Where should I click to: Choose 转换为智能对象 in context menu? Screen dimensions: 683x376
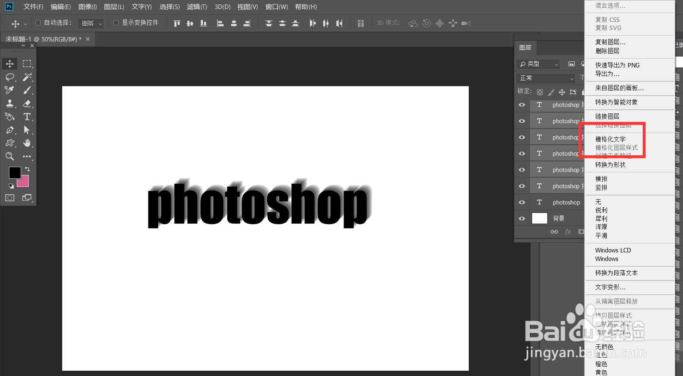[x=616, y=102]
